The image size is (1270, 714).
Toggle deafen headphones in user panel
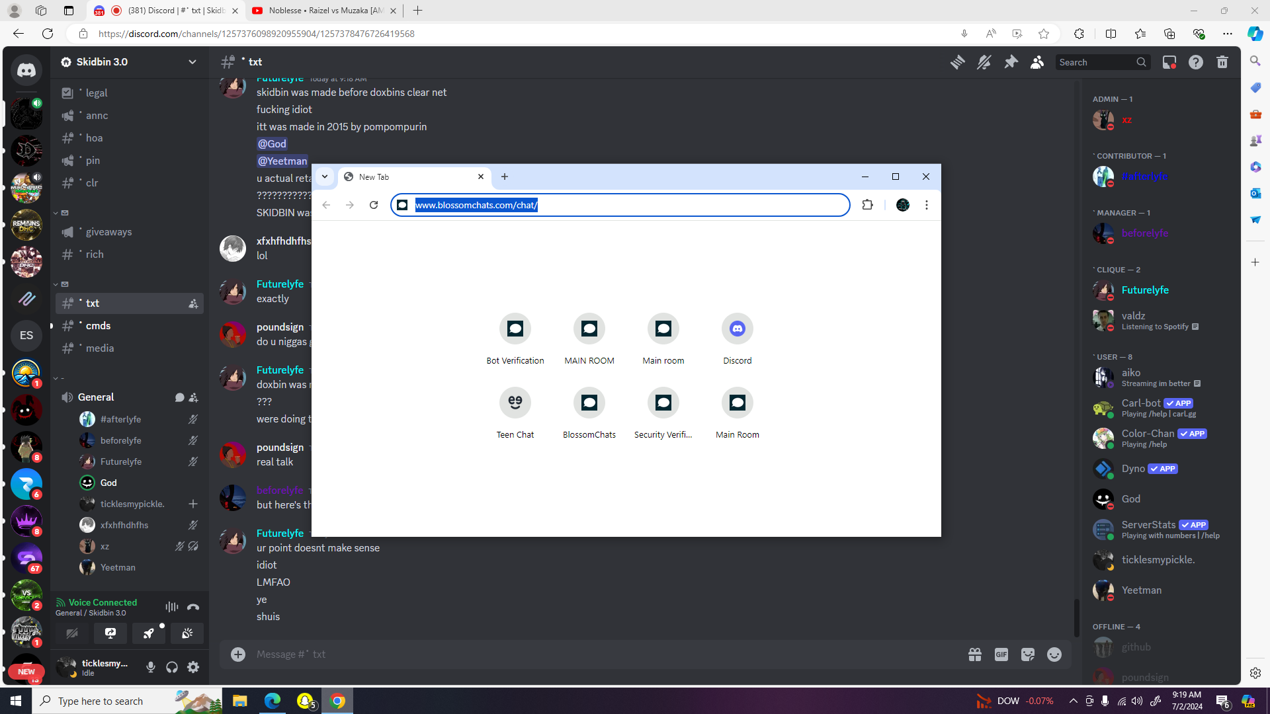tap(172, 668)
